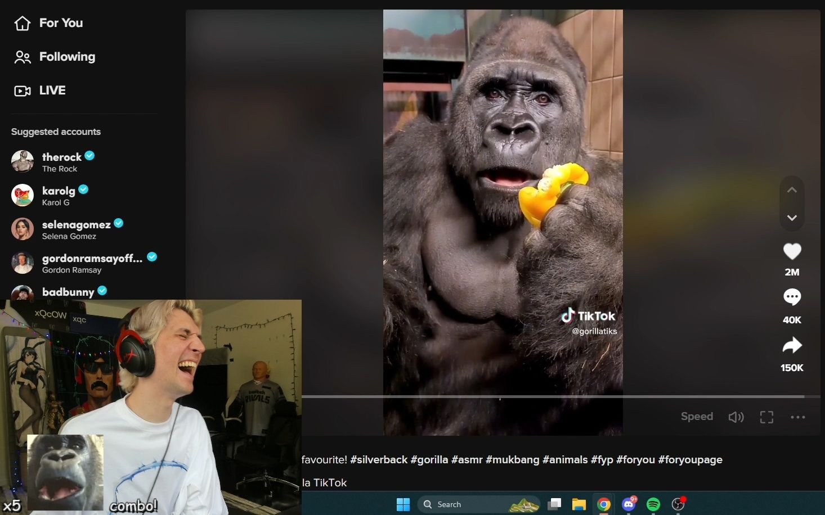Click the LIVE camera icon
This screenshot has width=825, height=515.
tap(23, 91)
